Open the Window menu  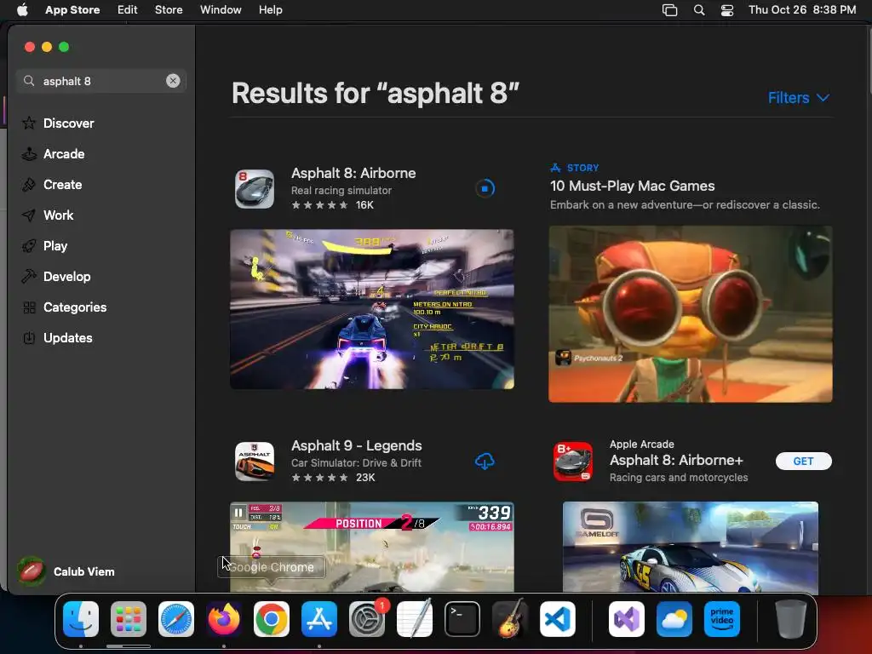pos(221,10)
